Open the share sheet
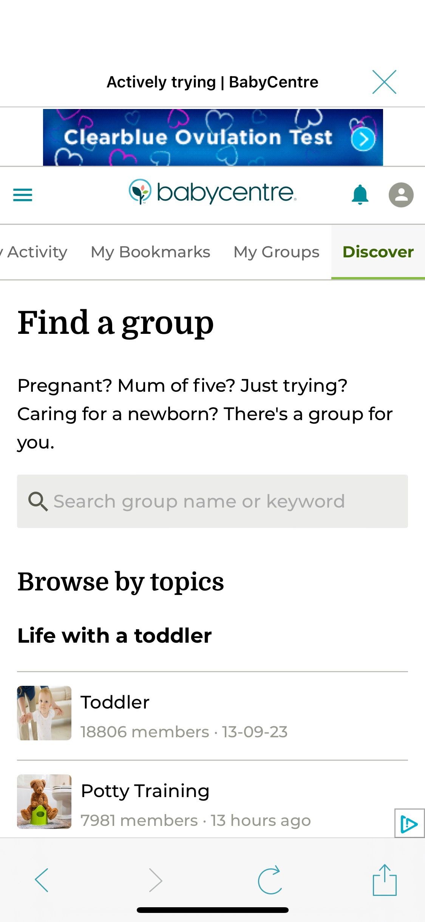The height and width of the screenshot is (922, 425). tap(385, 880)
